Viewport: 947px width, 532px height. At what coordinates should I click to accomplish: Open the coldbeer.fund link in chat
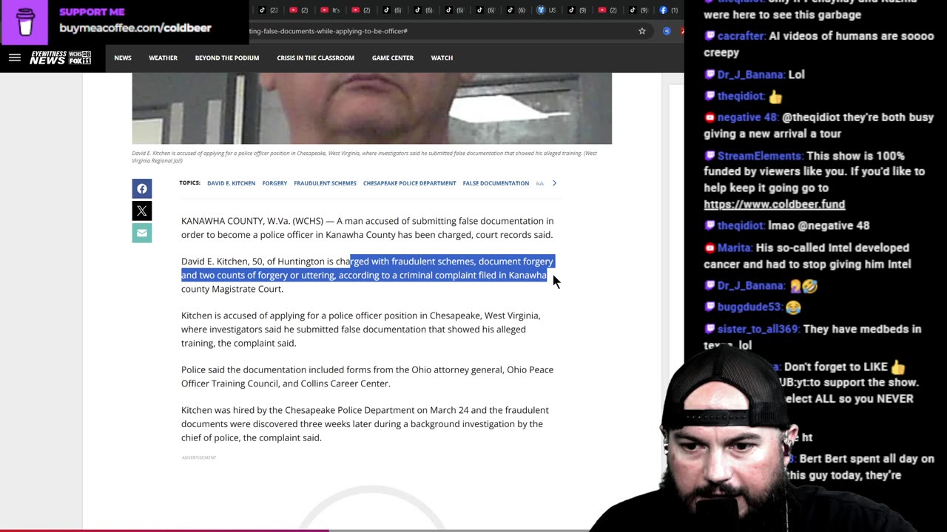[x=774, y=205]
